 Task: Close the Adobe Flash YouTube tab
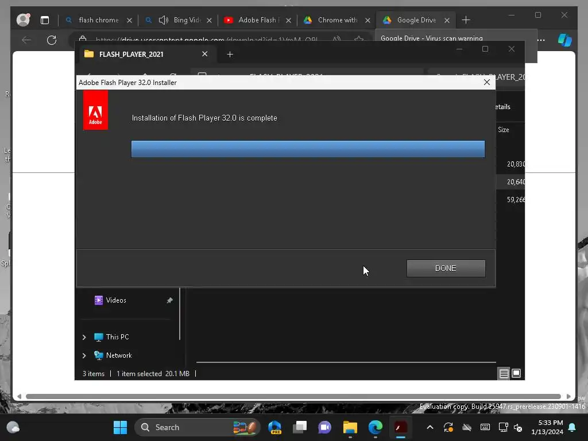tap(288, 20)
